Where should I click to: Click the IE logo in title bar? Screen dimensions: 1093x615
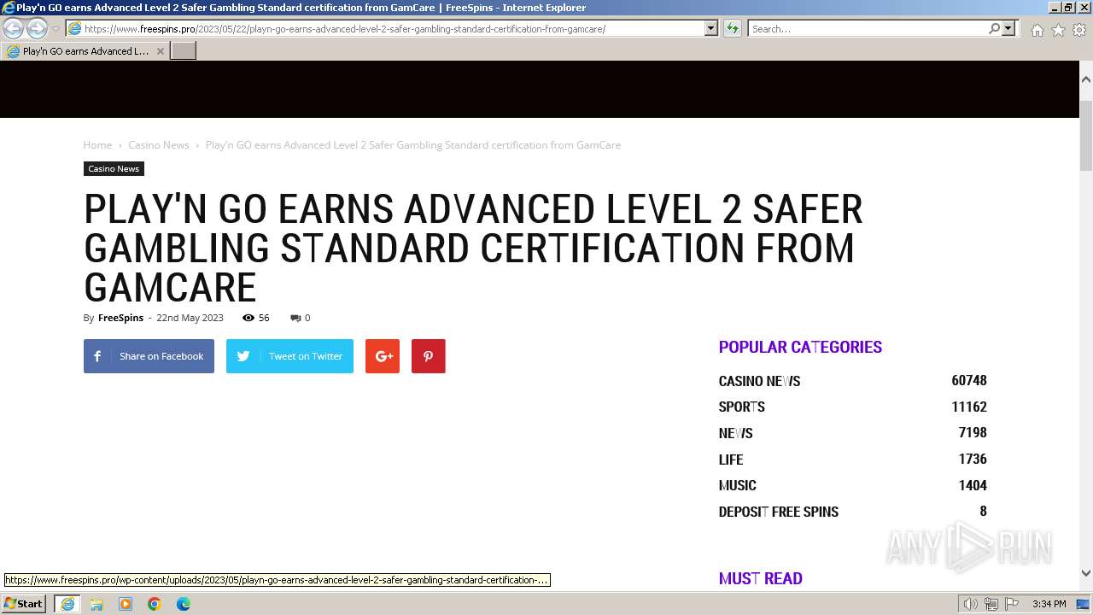(8, 8)
